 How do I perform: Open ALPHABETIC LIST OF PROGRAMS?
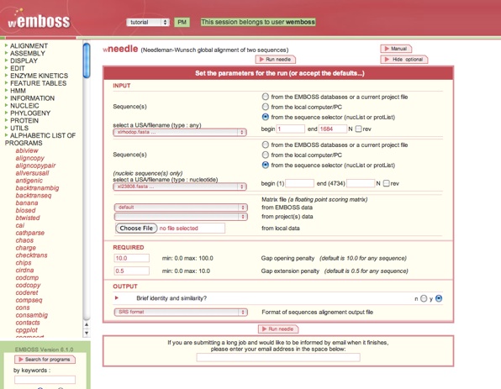tap(40, 139)
